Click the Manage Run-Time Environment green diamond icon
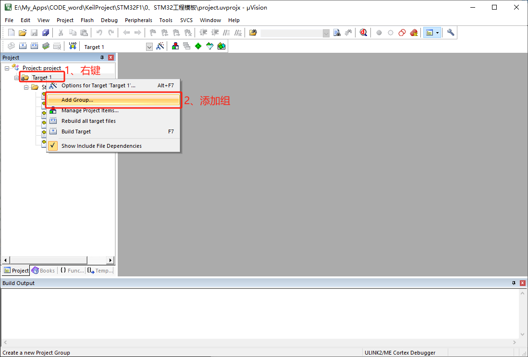 tap(198, 46)
